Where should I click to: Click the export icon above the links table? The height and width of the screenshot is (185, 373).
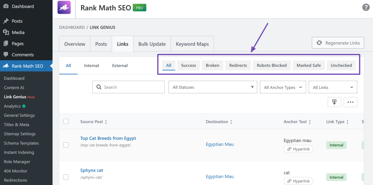point(334,102)
